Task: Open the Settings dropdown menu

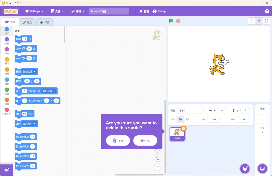Action: 34,11
